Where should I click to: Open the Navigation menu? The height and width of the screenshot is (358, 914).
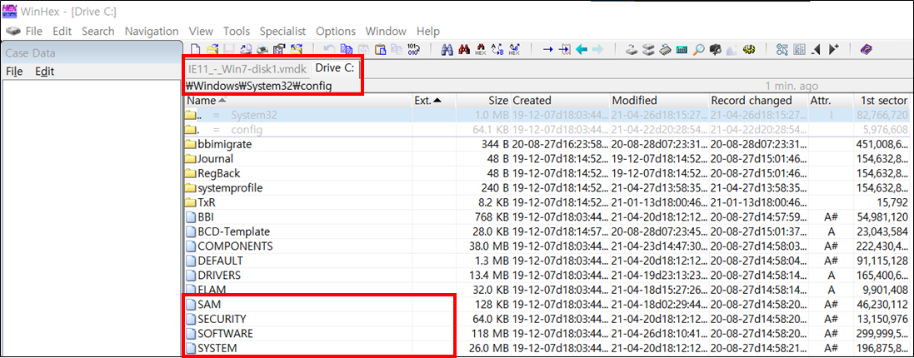152,31
